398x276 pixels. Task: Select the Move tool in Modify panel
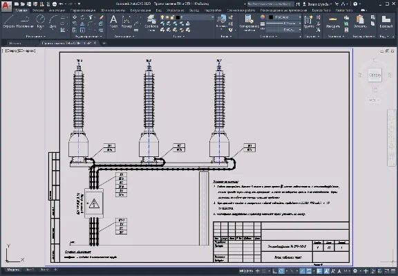(75, 17)
